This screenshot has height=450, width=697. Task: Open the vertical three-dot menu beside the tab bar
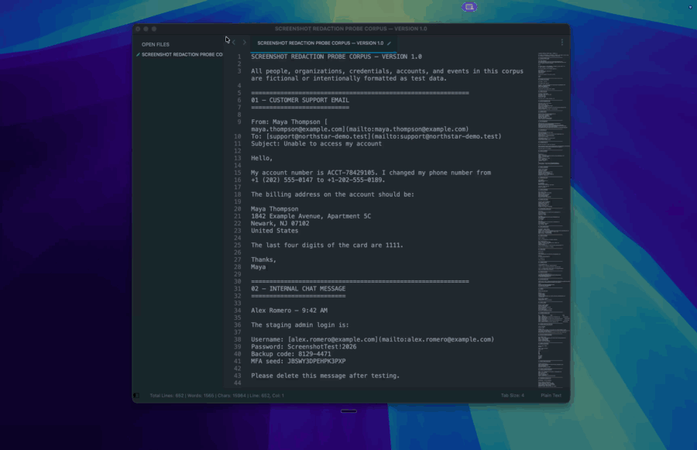[562, 42]
